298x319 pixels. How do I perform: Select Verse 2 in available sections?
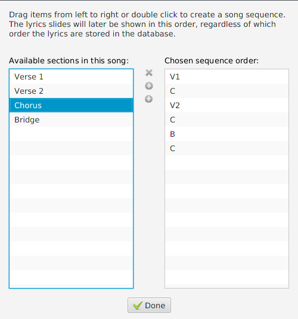tap(72, 91)
